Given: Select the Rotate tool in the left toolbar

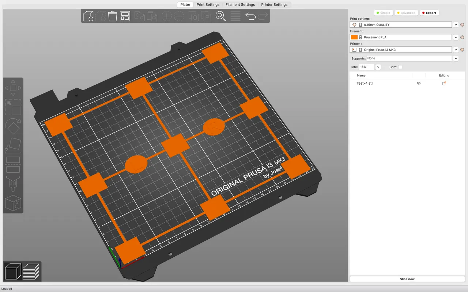Looking at the screenshot, I should pyautogui.click(x=13, y=126).
